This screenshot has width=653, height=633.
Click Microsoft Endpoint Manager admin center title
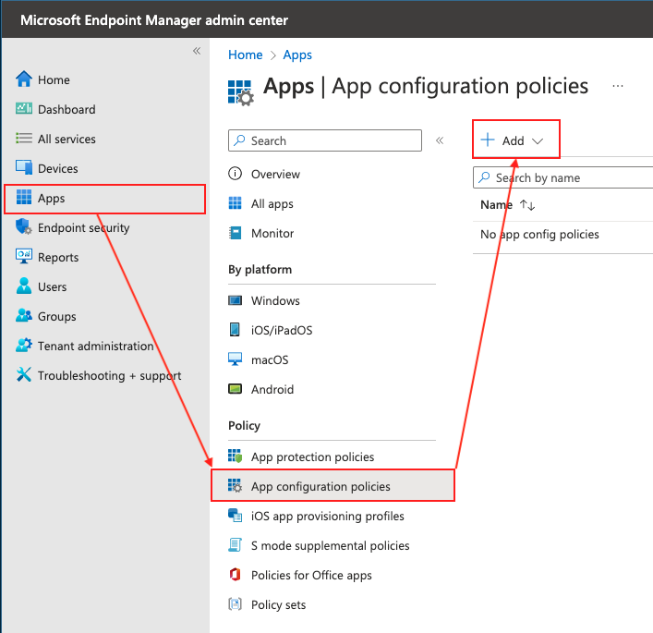click(x=154, y=20)
